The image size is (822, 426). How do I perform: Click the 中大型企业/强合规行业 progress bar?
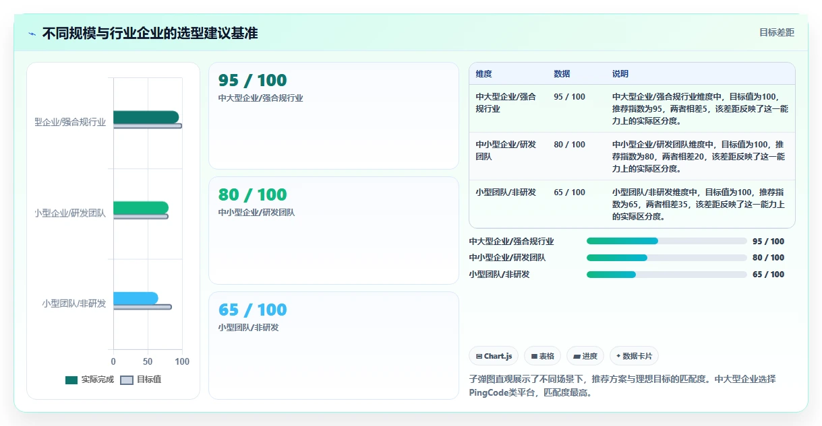tap(666, 241)
